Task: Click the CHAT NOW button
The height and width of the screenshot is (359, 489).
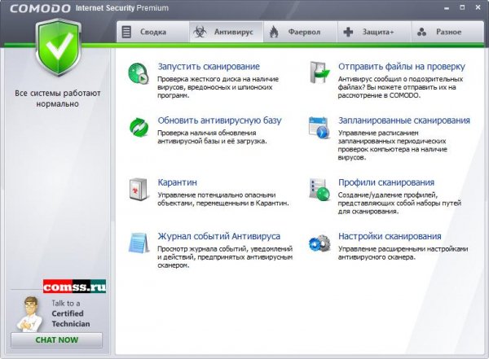Action: pos(56,339)
